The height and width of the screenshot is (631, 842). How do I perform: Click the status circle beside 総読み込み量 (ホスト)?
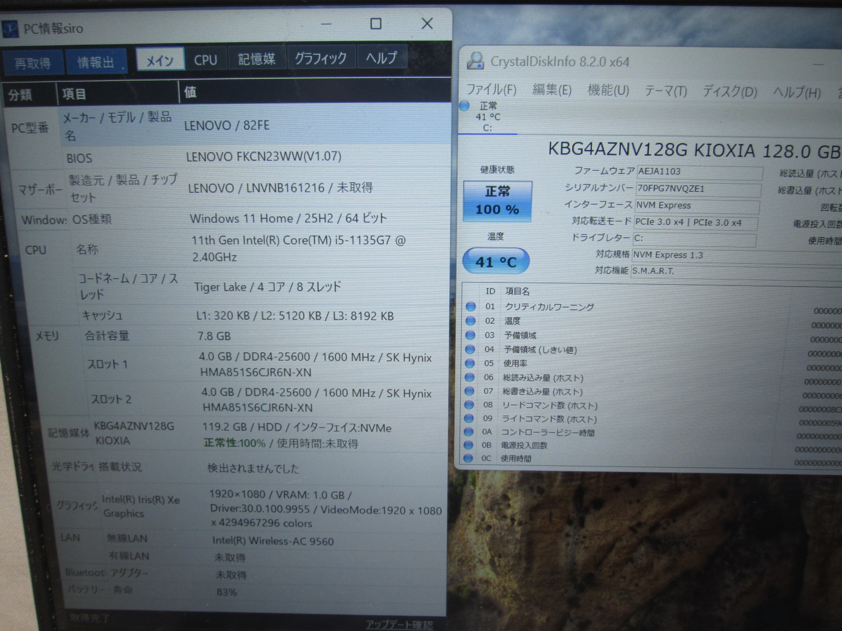(x=469, y=378)
